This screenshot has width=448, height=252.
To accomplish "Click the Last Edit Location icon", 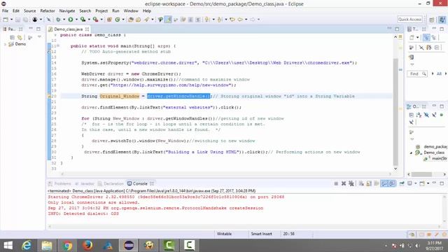I will pos(232,20).
